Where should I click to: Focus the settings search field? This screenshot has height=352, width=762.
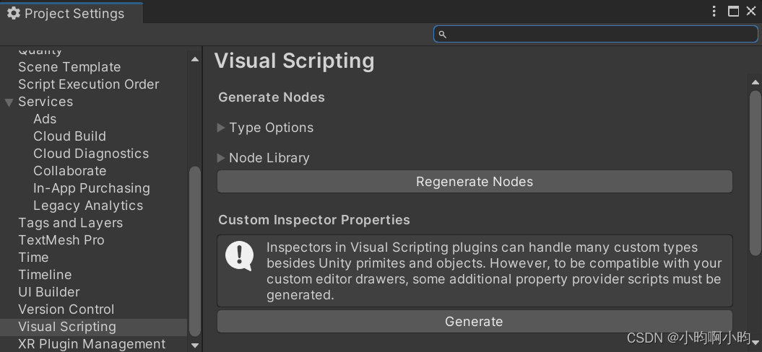pyautogui.click(x=595, y=34)
